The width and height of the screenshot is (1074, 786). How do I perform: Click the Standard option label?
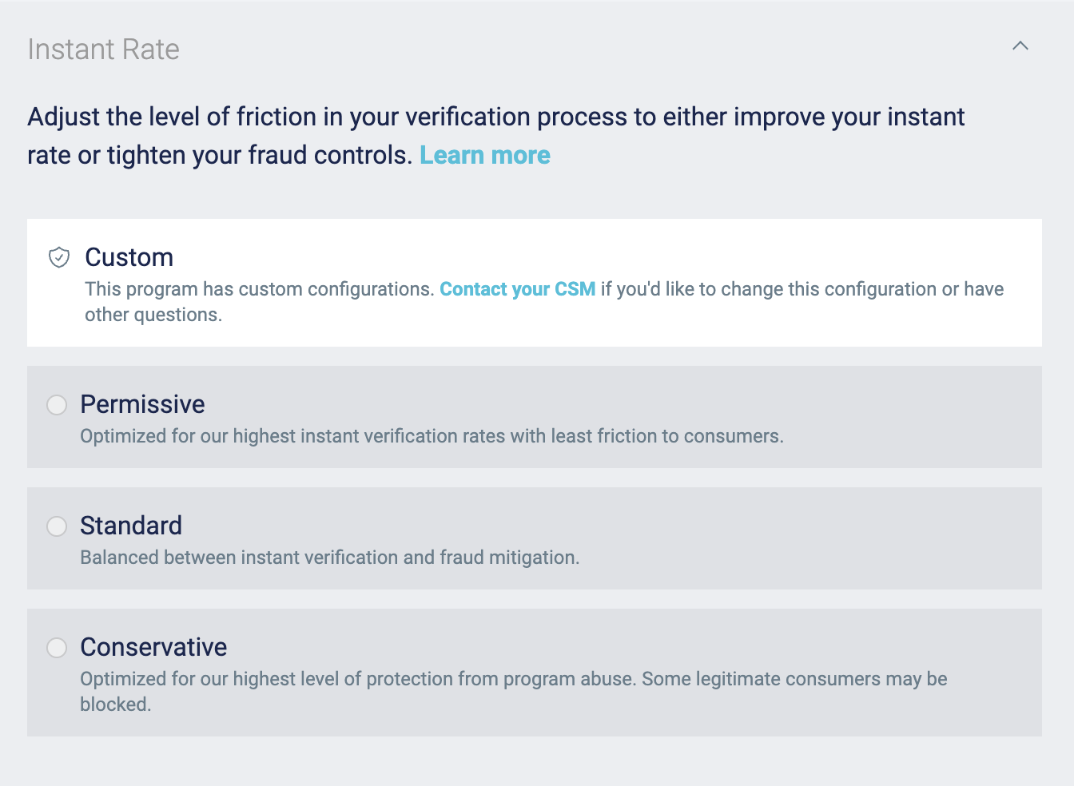click(131, 526)
